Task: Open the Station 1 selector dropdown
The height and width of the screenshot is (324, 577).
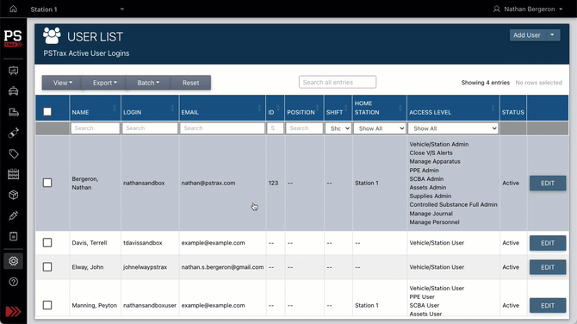Action: [77, 9]
